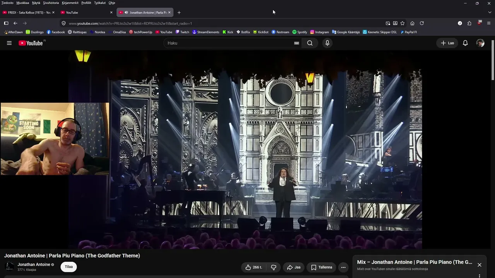Close the FREDI - Sata Kelloa tab
This screenshot has width=495, height=278.
coord(53,12)
